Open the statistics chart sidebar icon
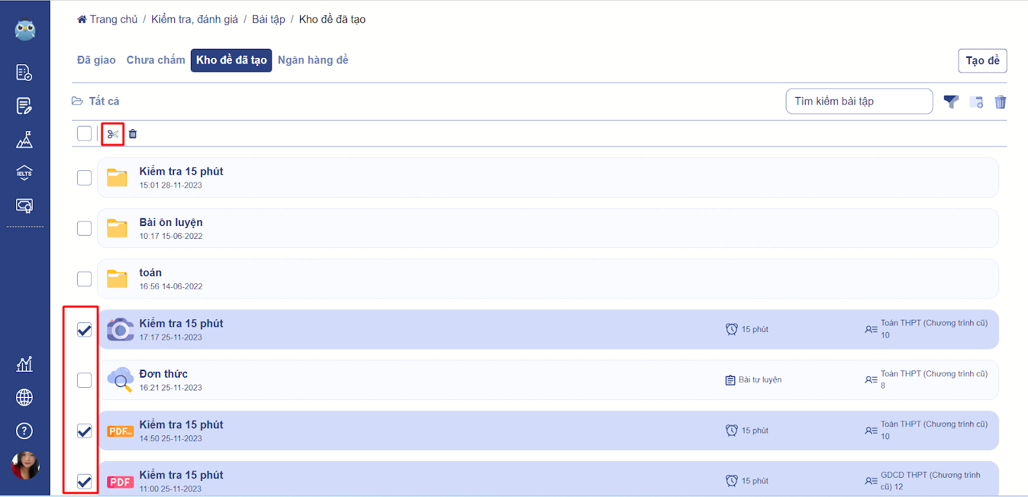The width and height of the screenshot is (1028, 497). click(x=24, y=364)
